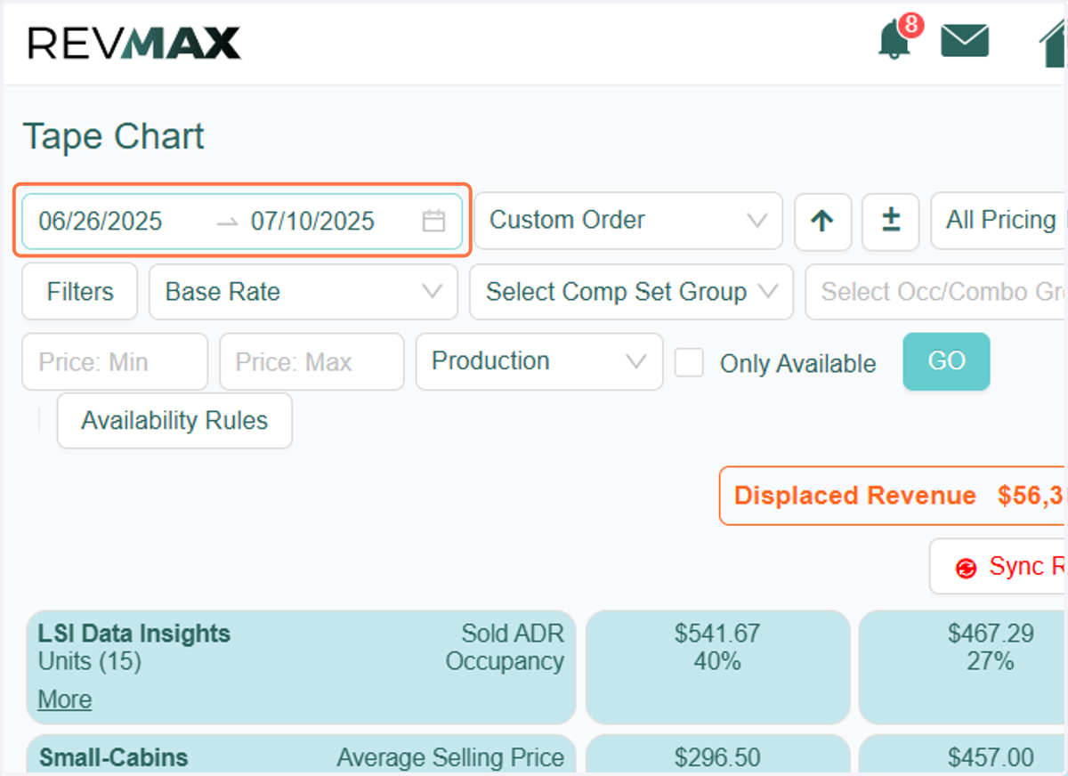Click the end date 07/10/2025 field

pos(312,221)
